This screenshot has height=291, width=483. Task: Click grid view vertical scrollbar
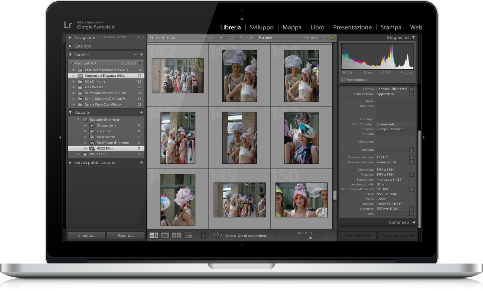point(335,195)
